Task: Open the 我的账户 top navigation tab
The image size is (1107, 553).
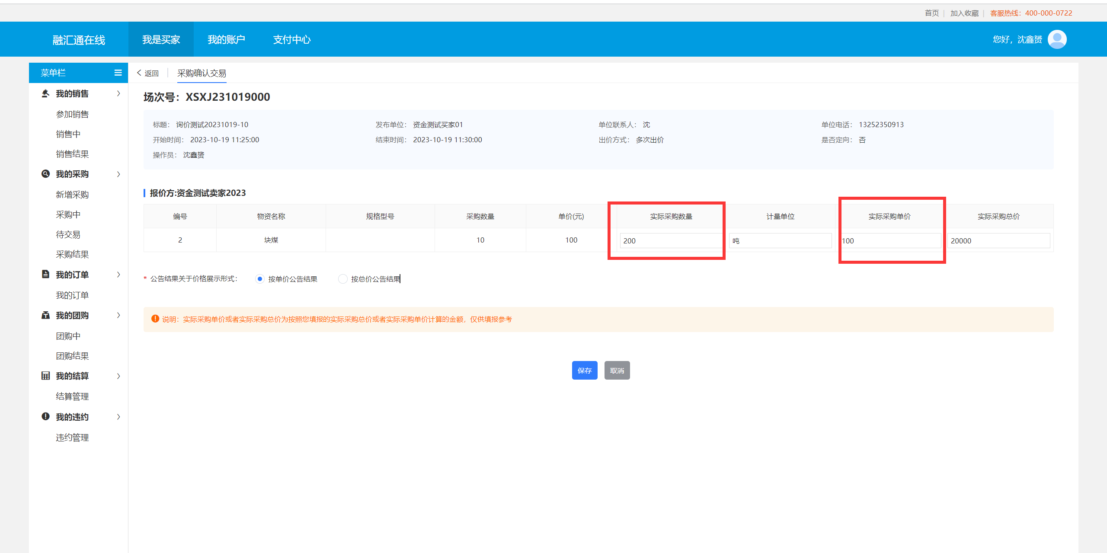Action: [x=226, y=39]
